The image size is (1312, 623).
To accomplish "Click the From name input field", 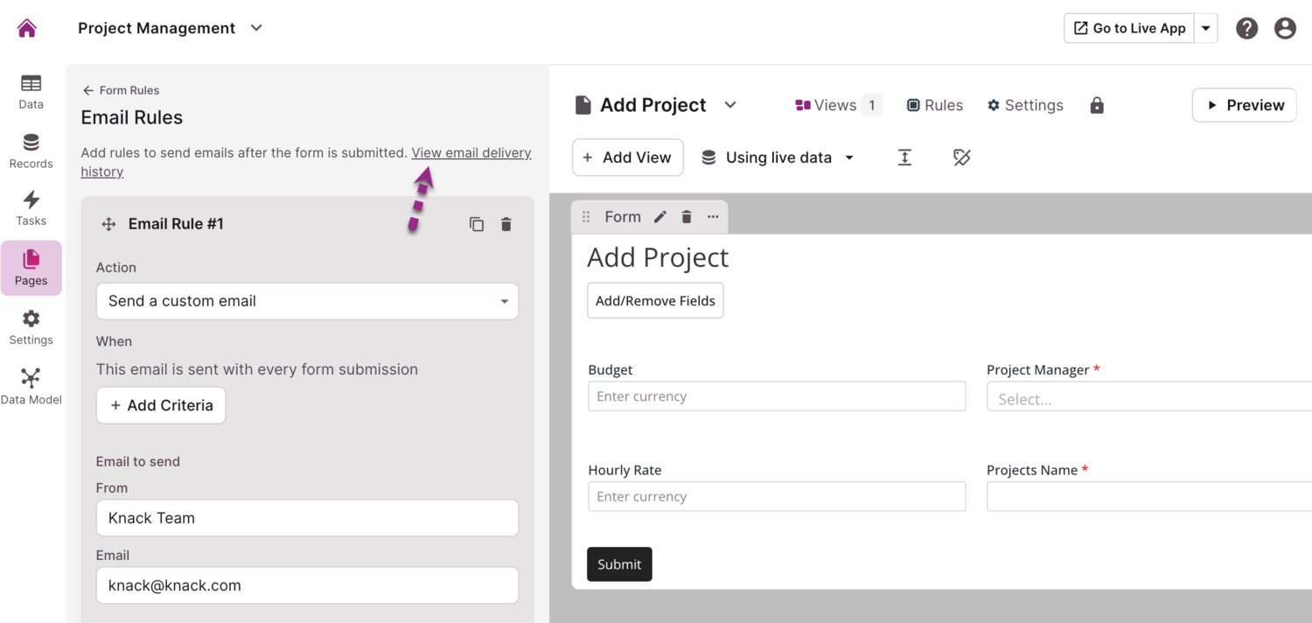I will pos(307,518).
